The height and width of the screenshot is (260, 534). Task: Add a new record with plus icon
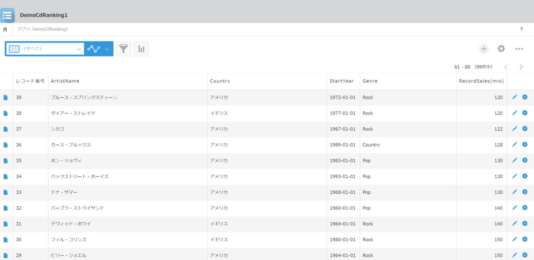click(484, 49)
